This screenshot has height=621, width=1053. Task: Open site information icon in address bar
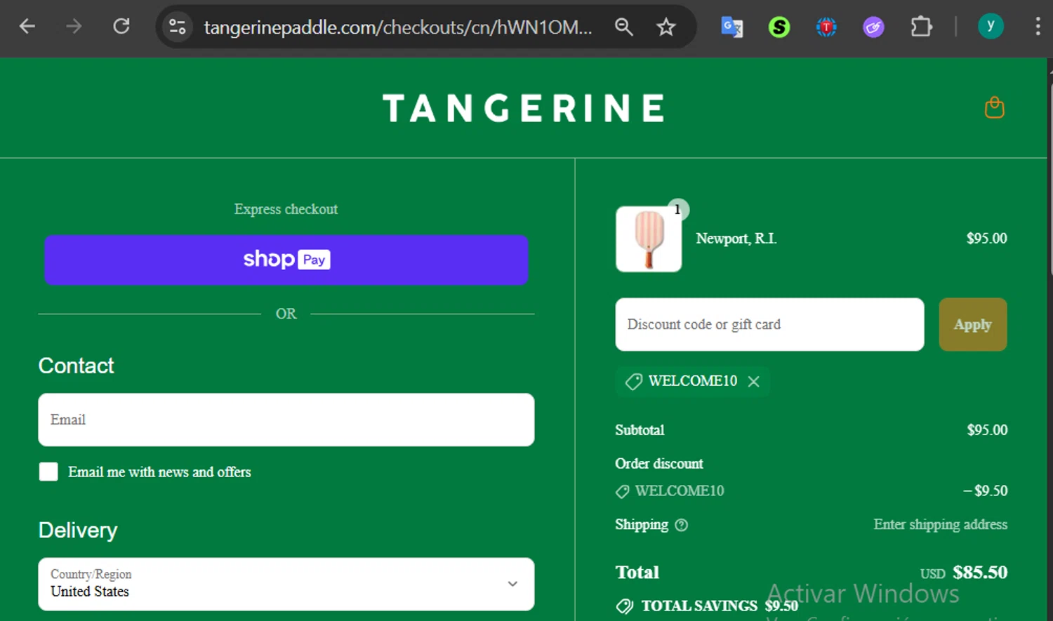tap(178, 27)
